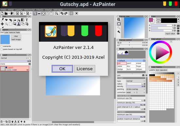The width and height of the screenshot is (180, 126).
Task: Enable paste based on top-left checkbox
Action: click(2, 49)
